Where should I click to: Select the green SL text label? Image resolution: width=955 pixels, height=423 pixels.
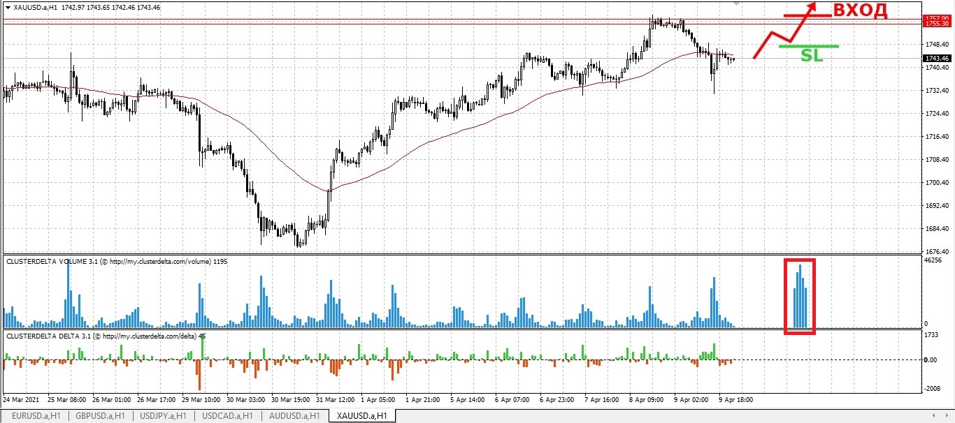point(811,57)
